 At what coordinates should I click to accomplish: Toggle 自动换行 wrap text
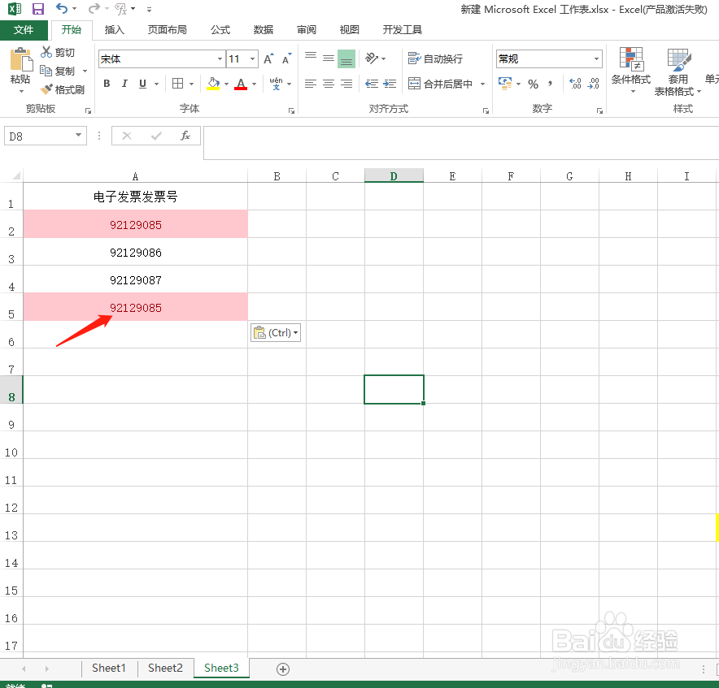pyautogui.click(x=435, y=58)
